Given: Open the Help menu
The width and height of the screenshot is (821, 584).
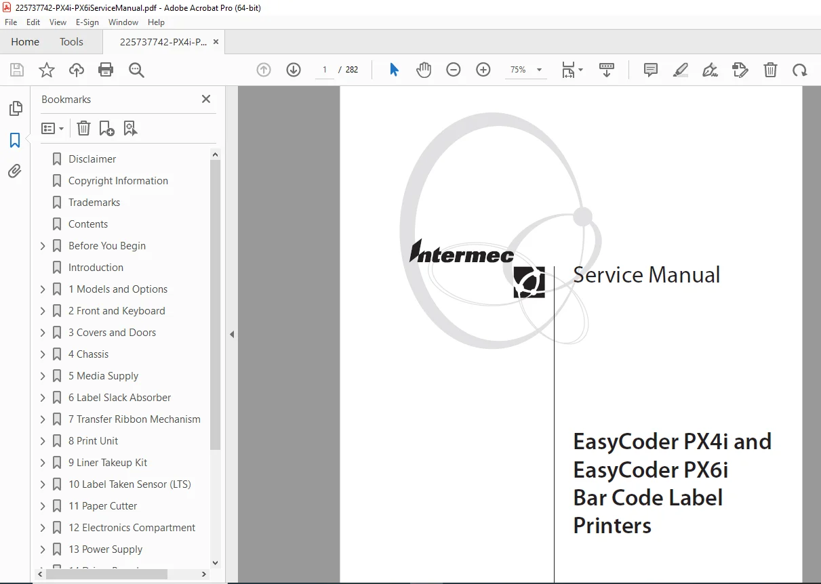Looking at the screenshot, I should [x=156, y=22].
